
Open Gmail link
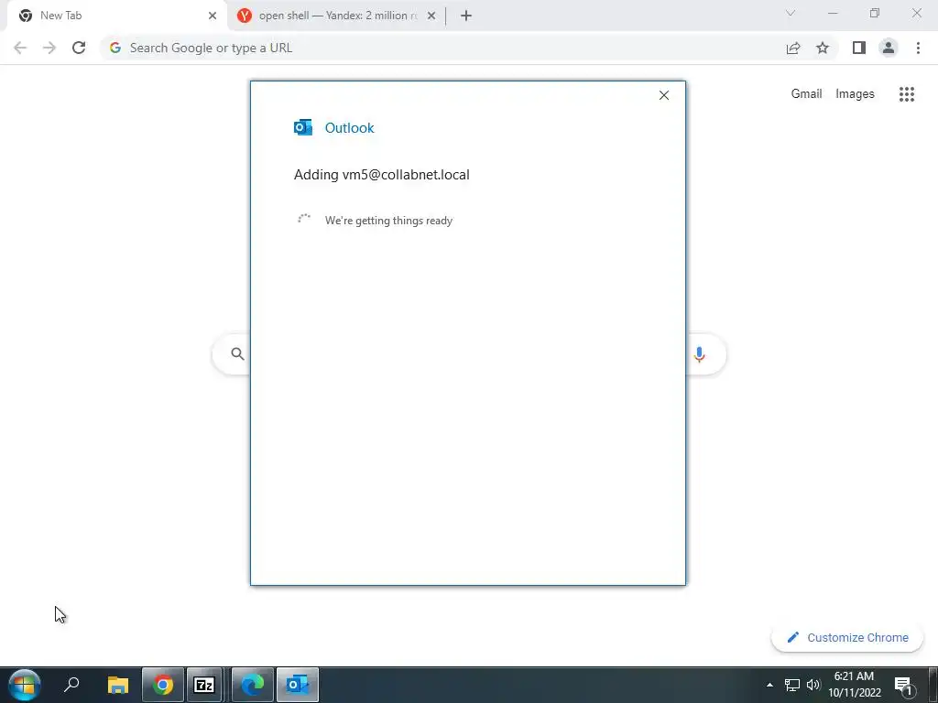(x=806, y=94)
